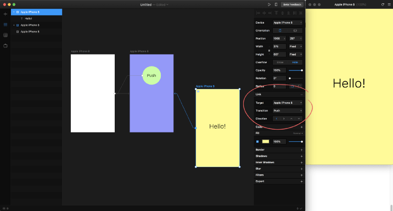Click the device mirror icon beside Play
393x211 pixels.
(276, 4)
